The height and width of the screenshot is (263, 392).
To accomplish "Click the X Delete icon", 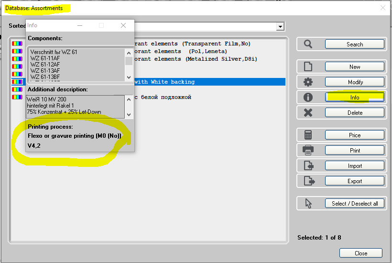I will pos(308,113).
